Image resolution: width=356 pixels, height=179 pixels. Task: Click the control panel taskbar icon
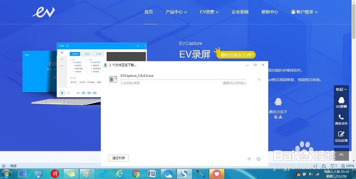point(38,174)
